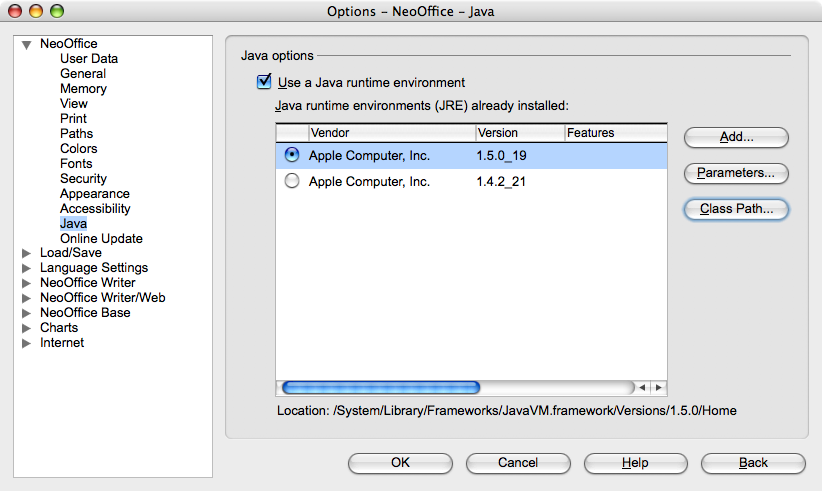The height and width of the screenshot is (491, 822).
Task: Expand the Internet category
Action: click(x=27, y=343)
